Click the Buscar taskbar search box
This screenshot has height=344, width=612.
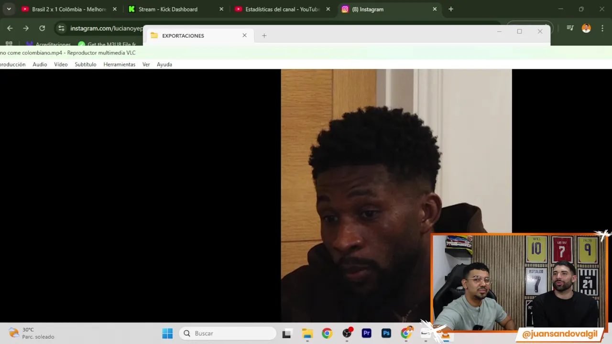click(x=228, y=333)
